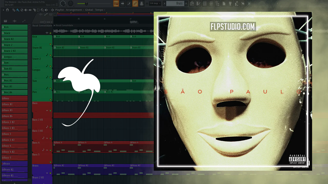Mute the Kick track with its green dot

[x=50, y=44]
